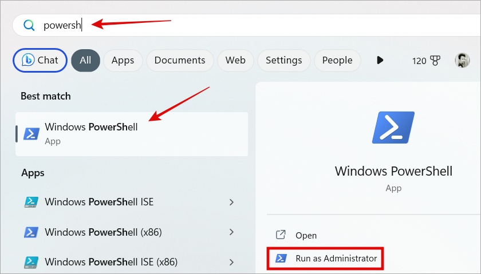Expand PowerShell ISE (x86) options chevron
The width and height of the screenshot is (481, 274).
(231, 262)
